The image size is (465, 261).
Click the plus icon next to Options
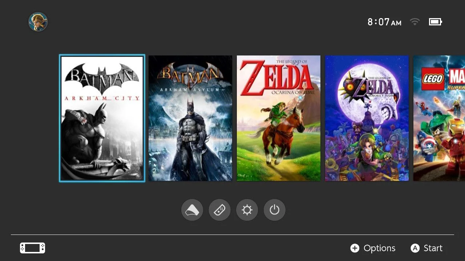(355, 248)
